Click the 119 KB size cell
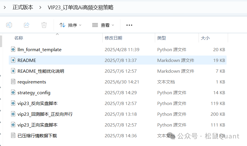This screenshot has height=146, width=247. [218, 104]
